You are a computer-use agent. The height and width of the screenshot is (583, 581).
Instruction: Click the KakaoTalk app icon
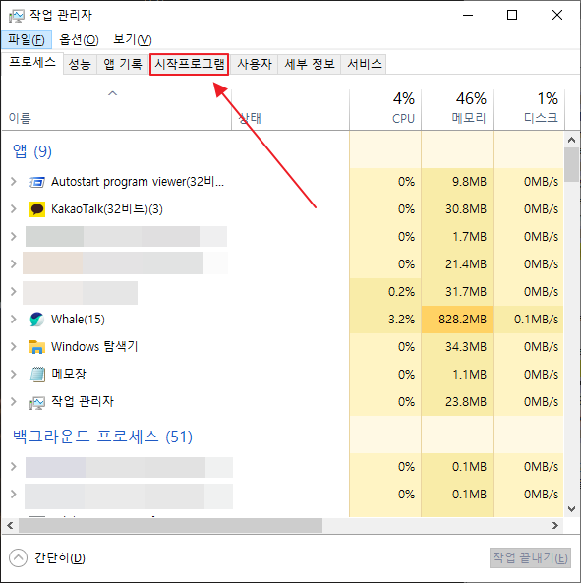[x=37, y=209]
